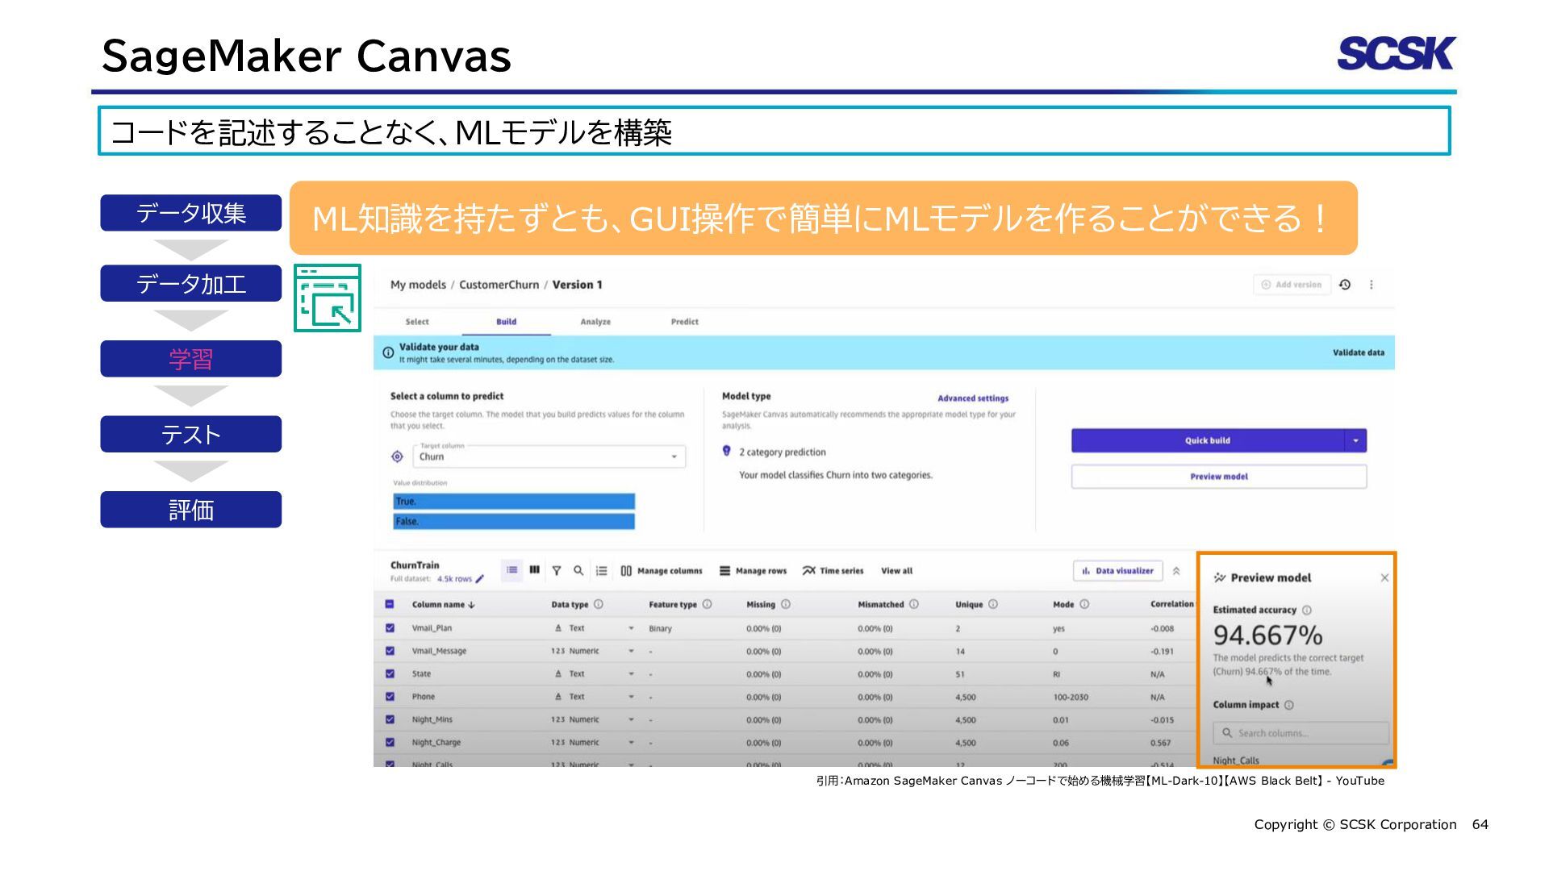The height and width of the screenshot is (871, 1549).
Task: Switch to grid columns view icon
Action: [x=534, y=570]
